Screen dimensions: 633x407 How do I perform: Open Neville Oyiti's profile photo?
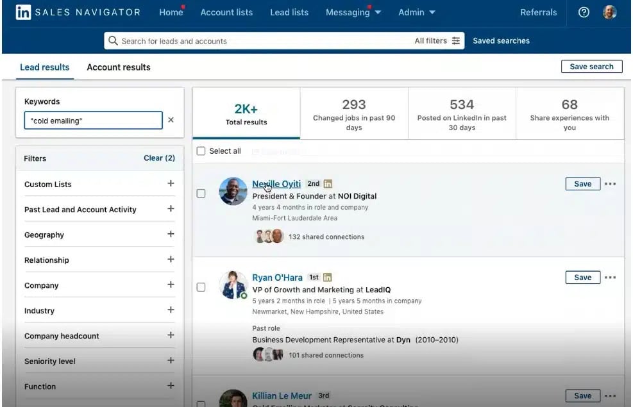tap(233, 191)
